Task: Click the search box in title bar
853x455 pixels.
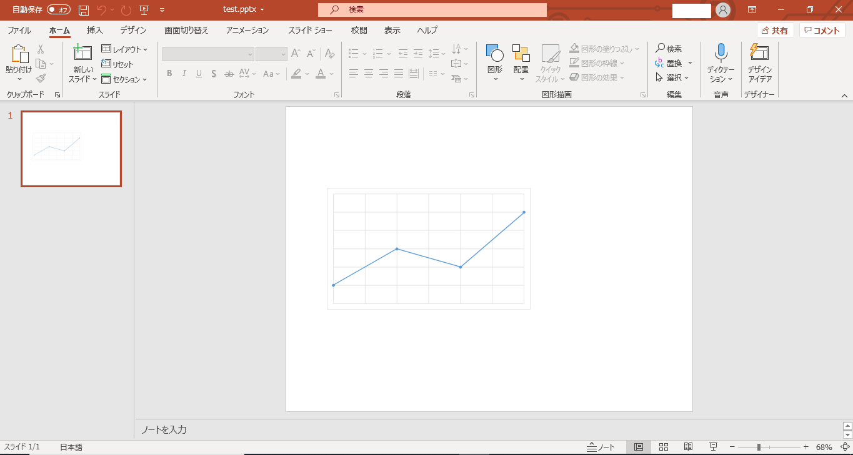Action: pos(432,10)
